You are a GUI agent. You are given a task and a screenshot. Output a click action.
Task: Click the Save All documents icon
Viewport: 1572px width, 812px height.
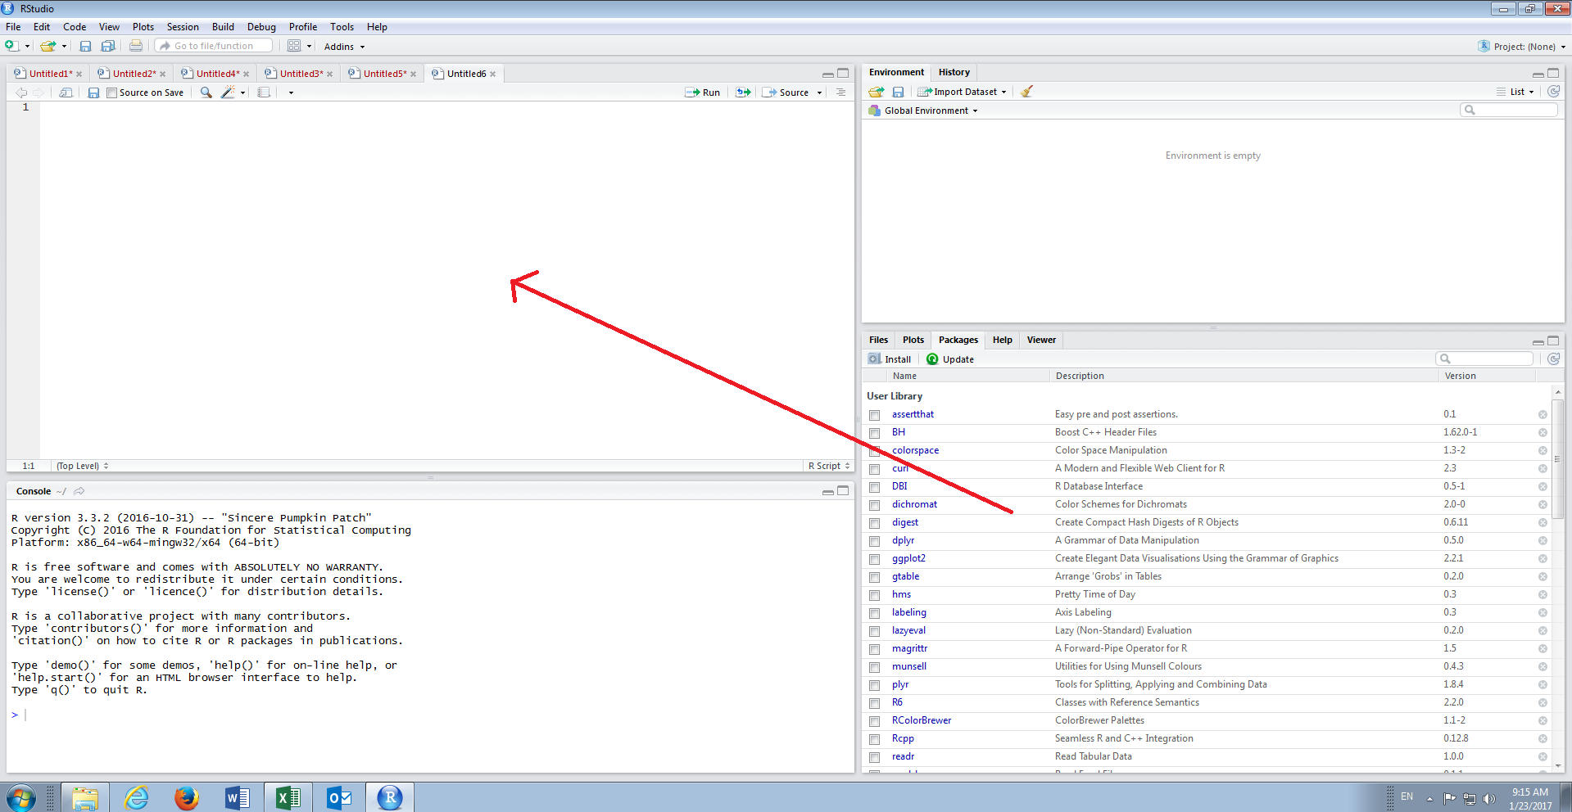point(107,46)
